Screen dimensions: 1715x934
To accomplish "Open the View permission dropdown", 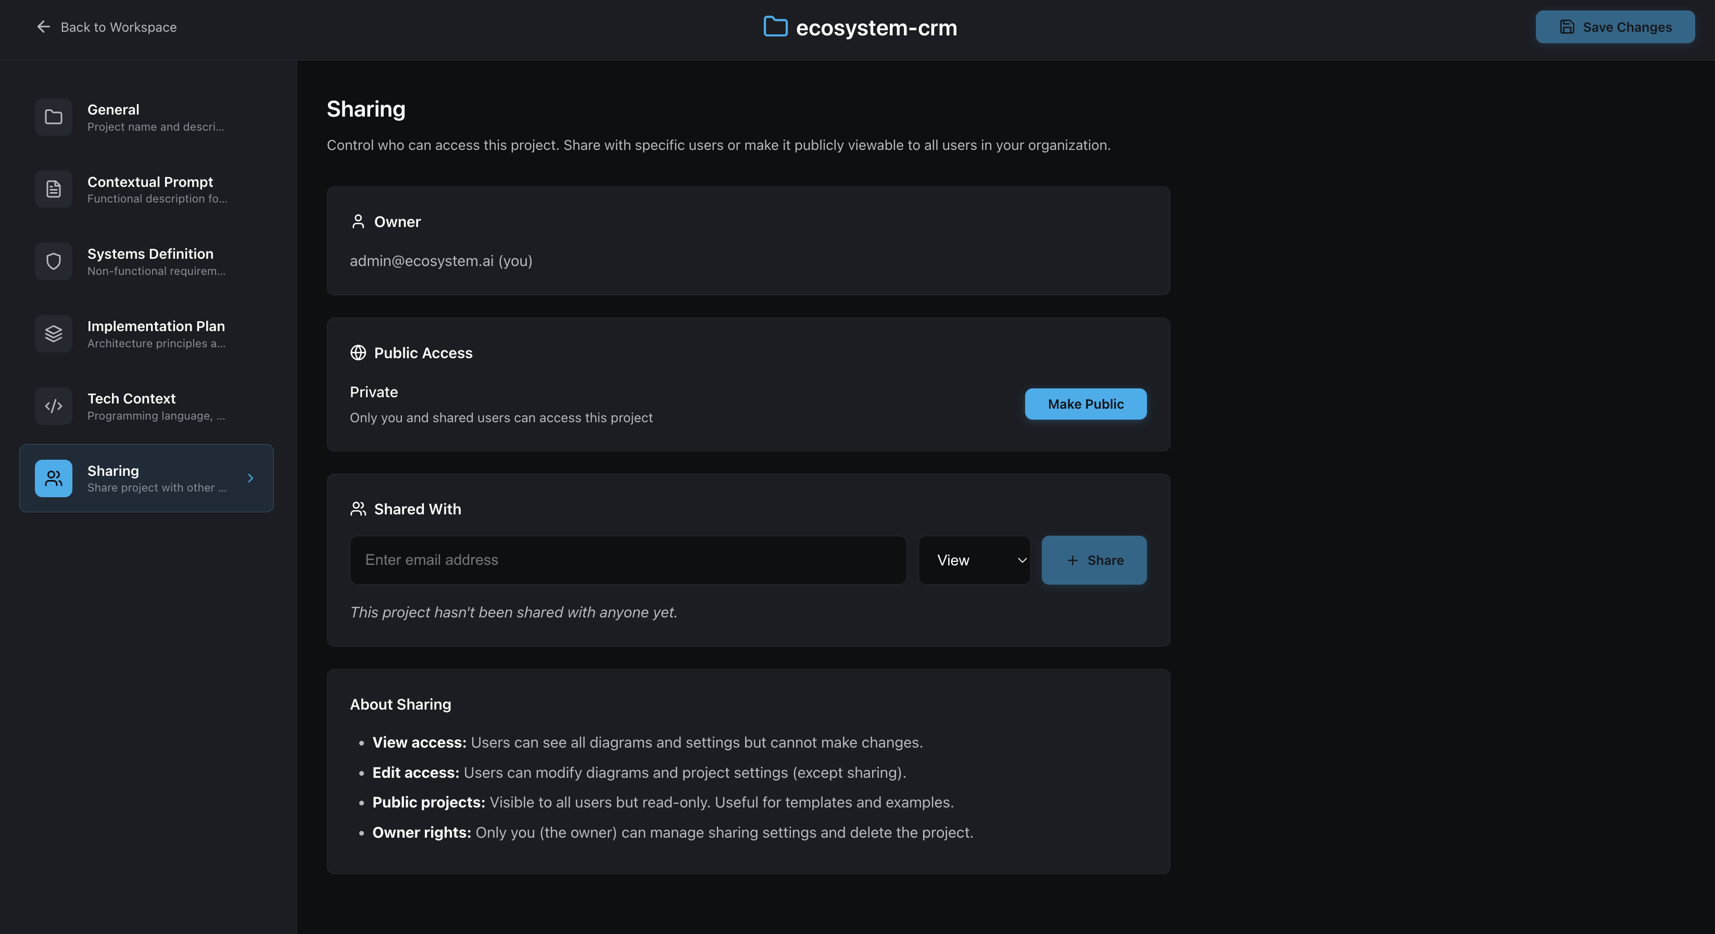I will coord(974,561).
